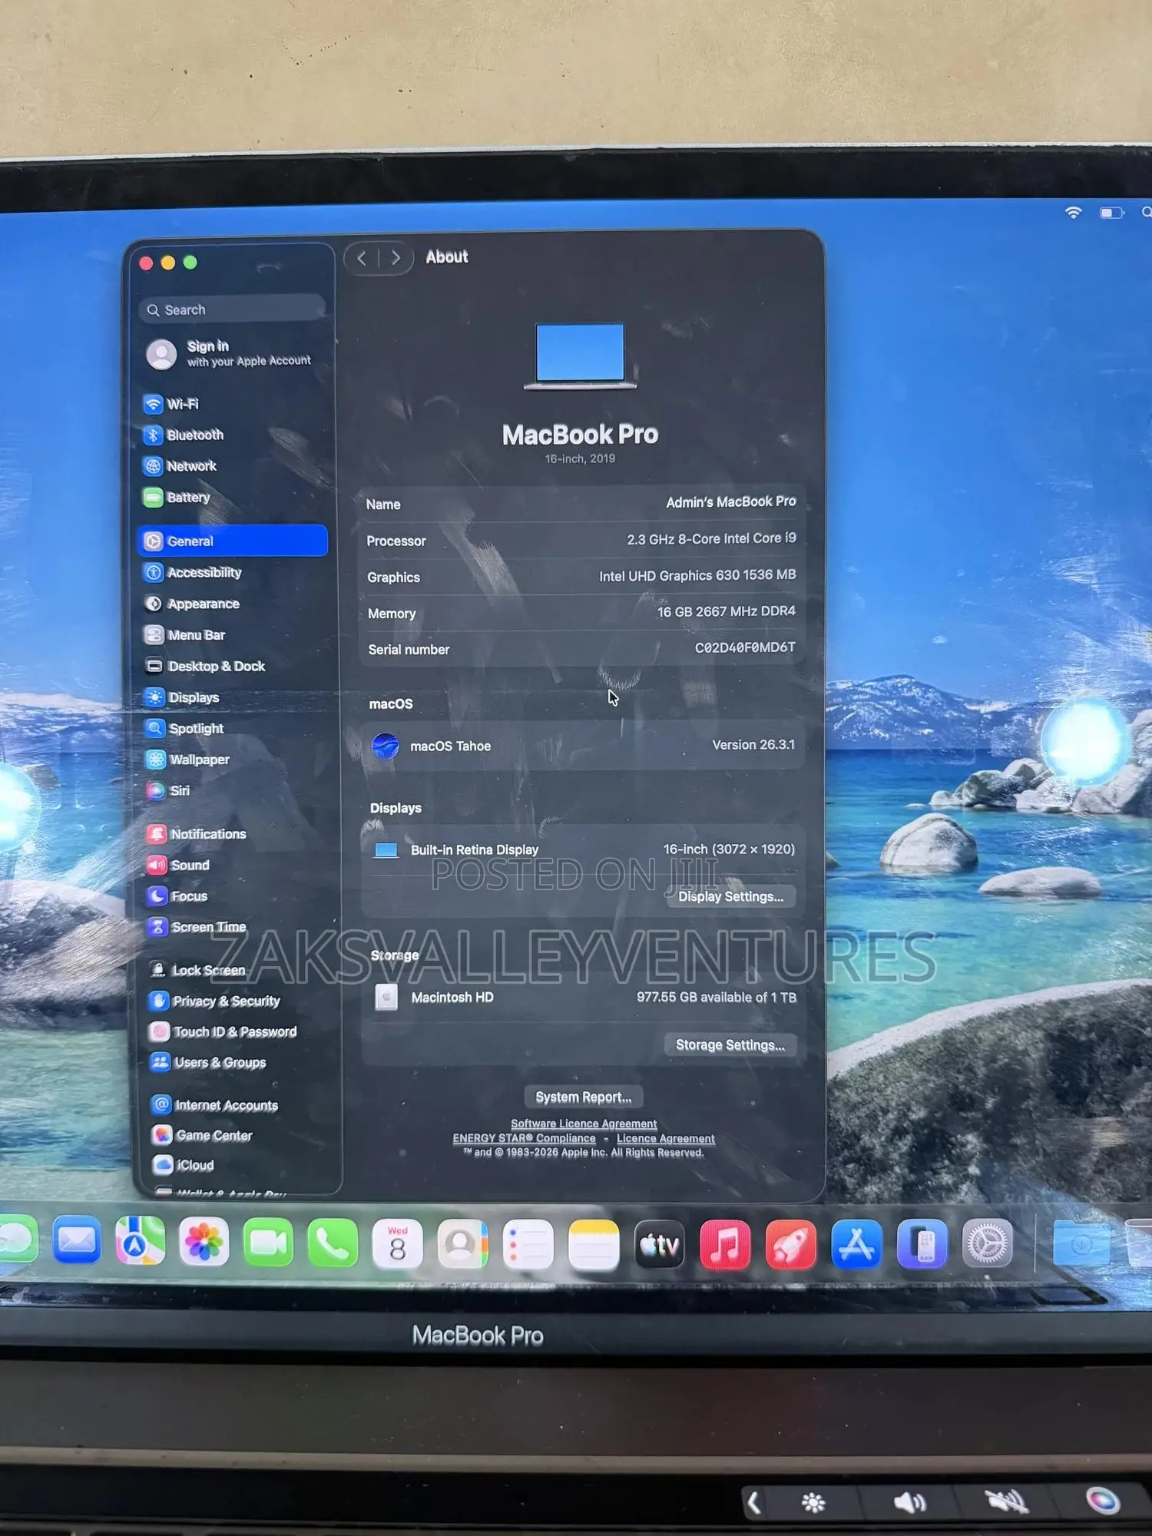Image resolution: width=1152 pixels, height=1536 pixels.
Task: Open the Licence Agreement link
Action: tap(666, 1139)
